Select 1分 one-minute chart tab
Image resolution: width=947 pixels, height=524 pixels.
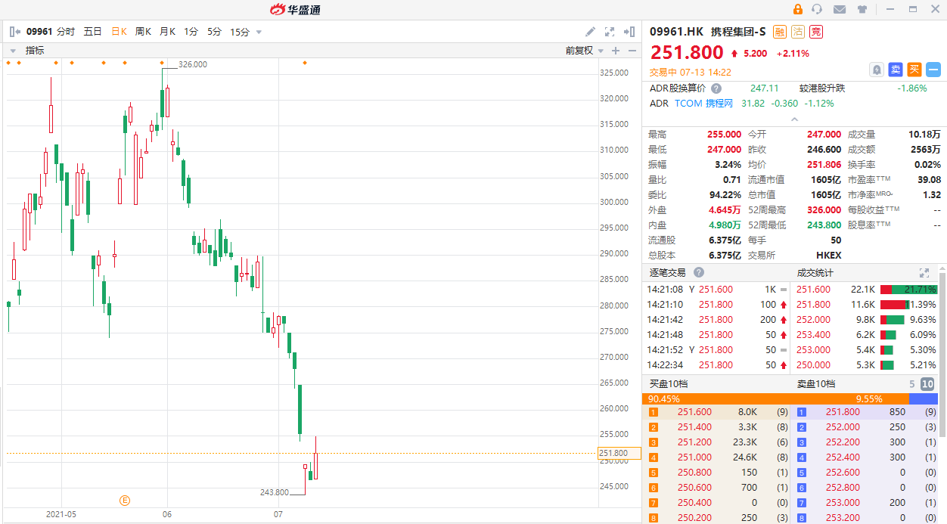pos(191,32)
